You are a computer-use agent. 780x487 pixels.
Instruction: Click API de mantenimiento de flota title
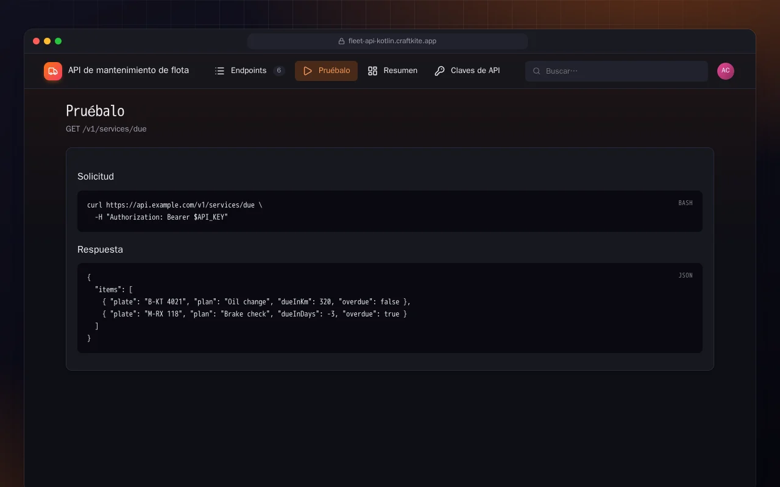pyautogui.click(x=129, y=71)
